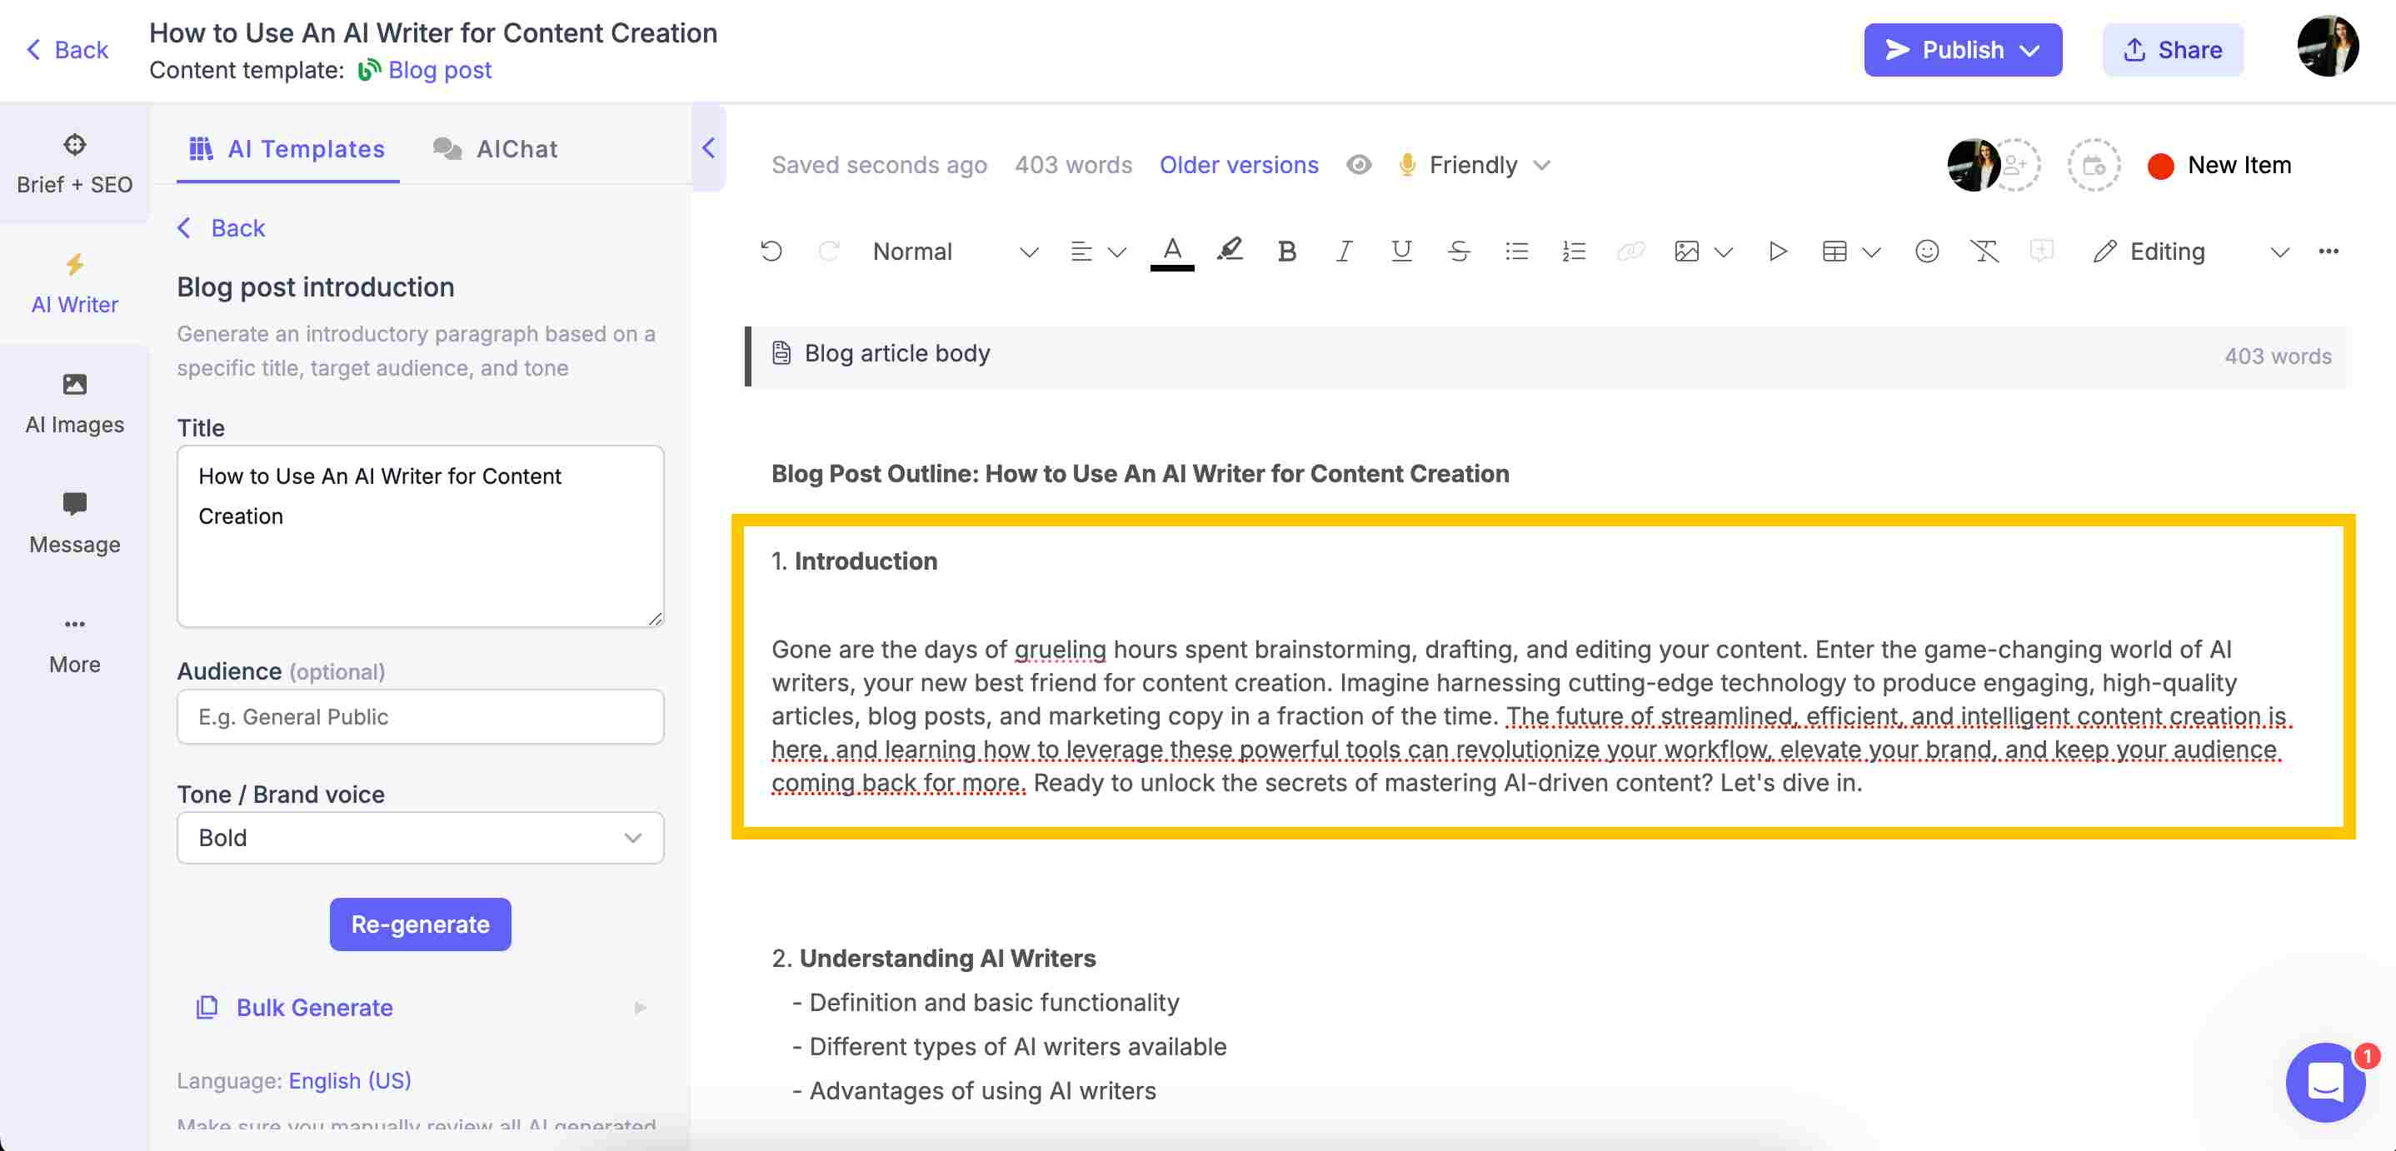Click the insert table icon
The width and height of the screenshot is (2396, 1151).
tap(1834, 251)
